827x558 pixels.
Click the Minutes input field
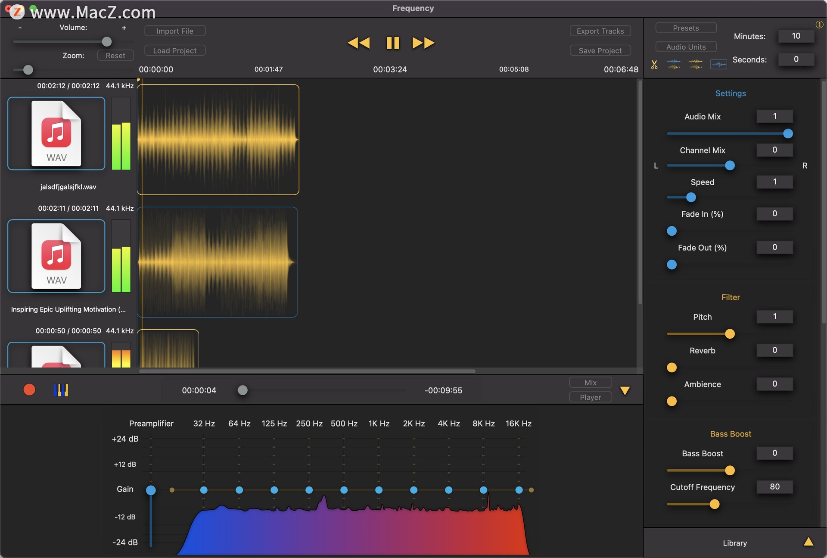tap(796, 36)
